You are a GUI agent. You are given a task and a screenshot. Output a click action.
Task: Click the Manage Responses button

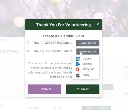pyautogui.click(x=96, y=108)
